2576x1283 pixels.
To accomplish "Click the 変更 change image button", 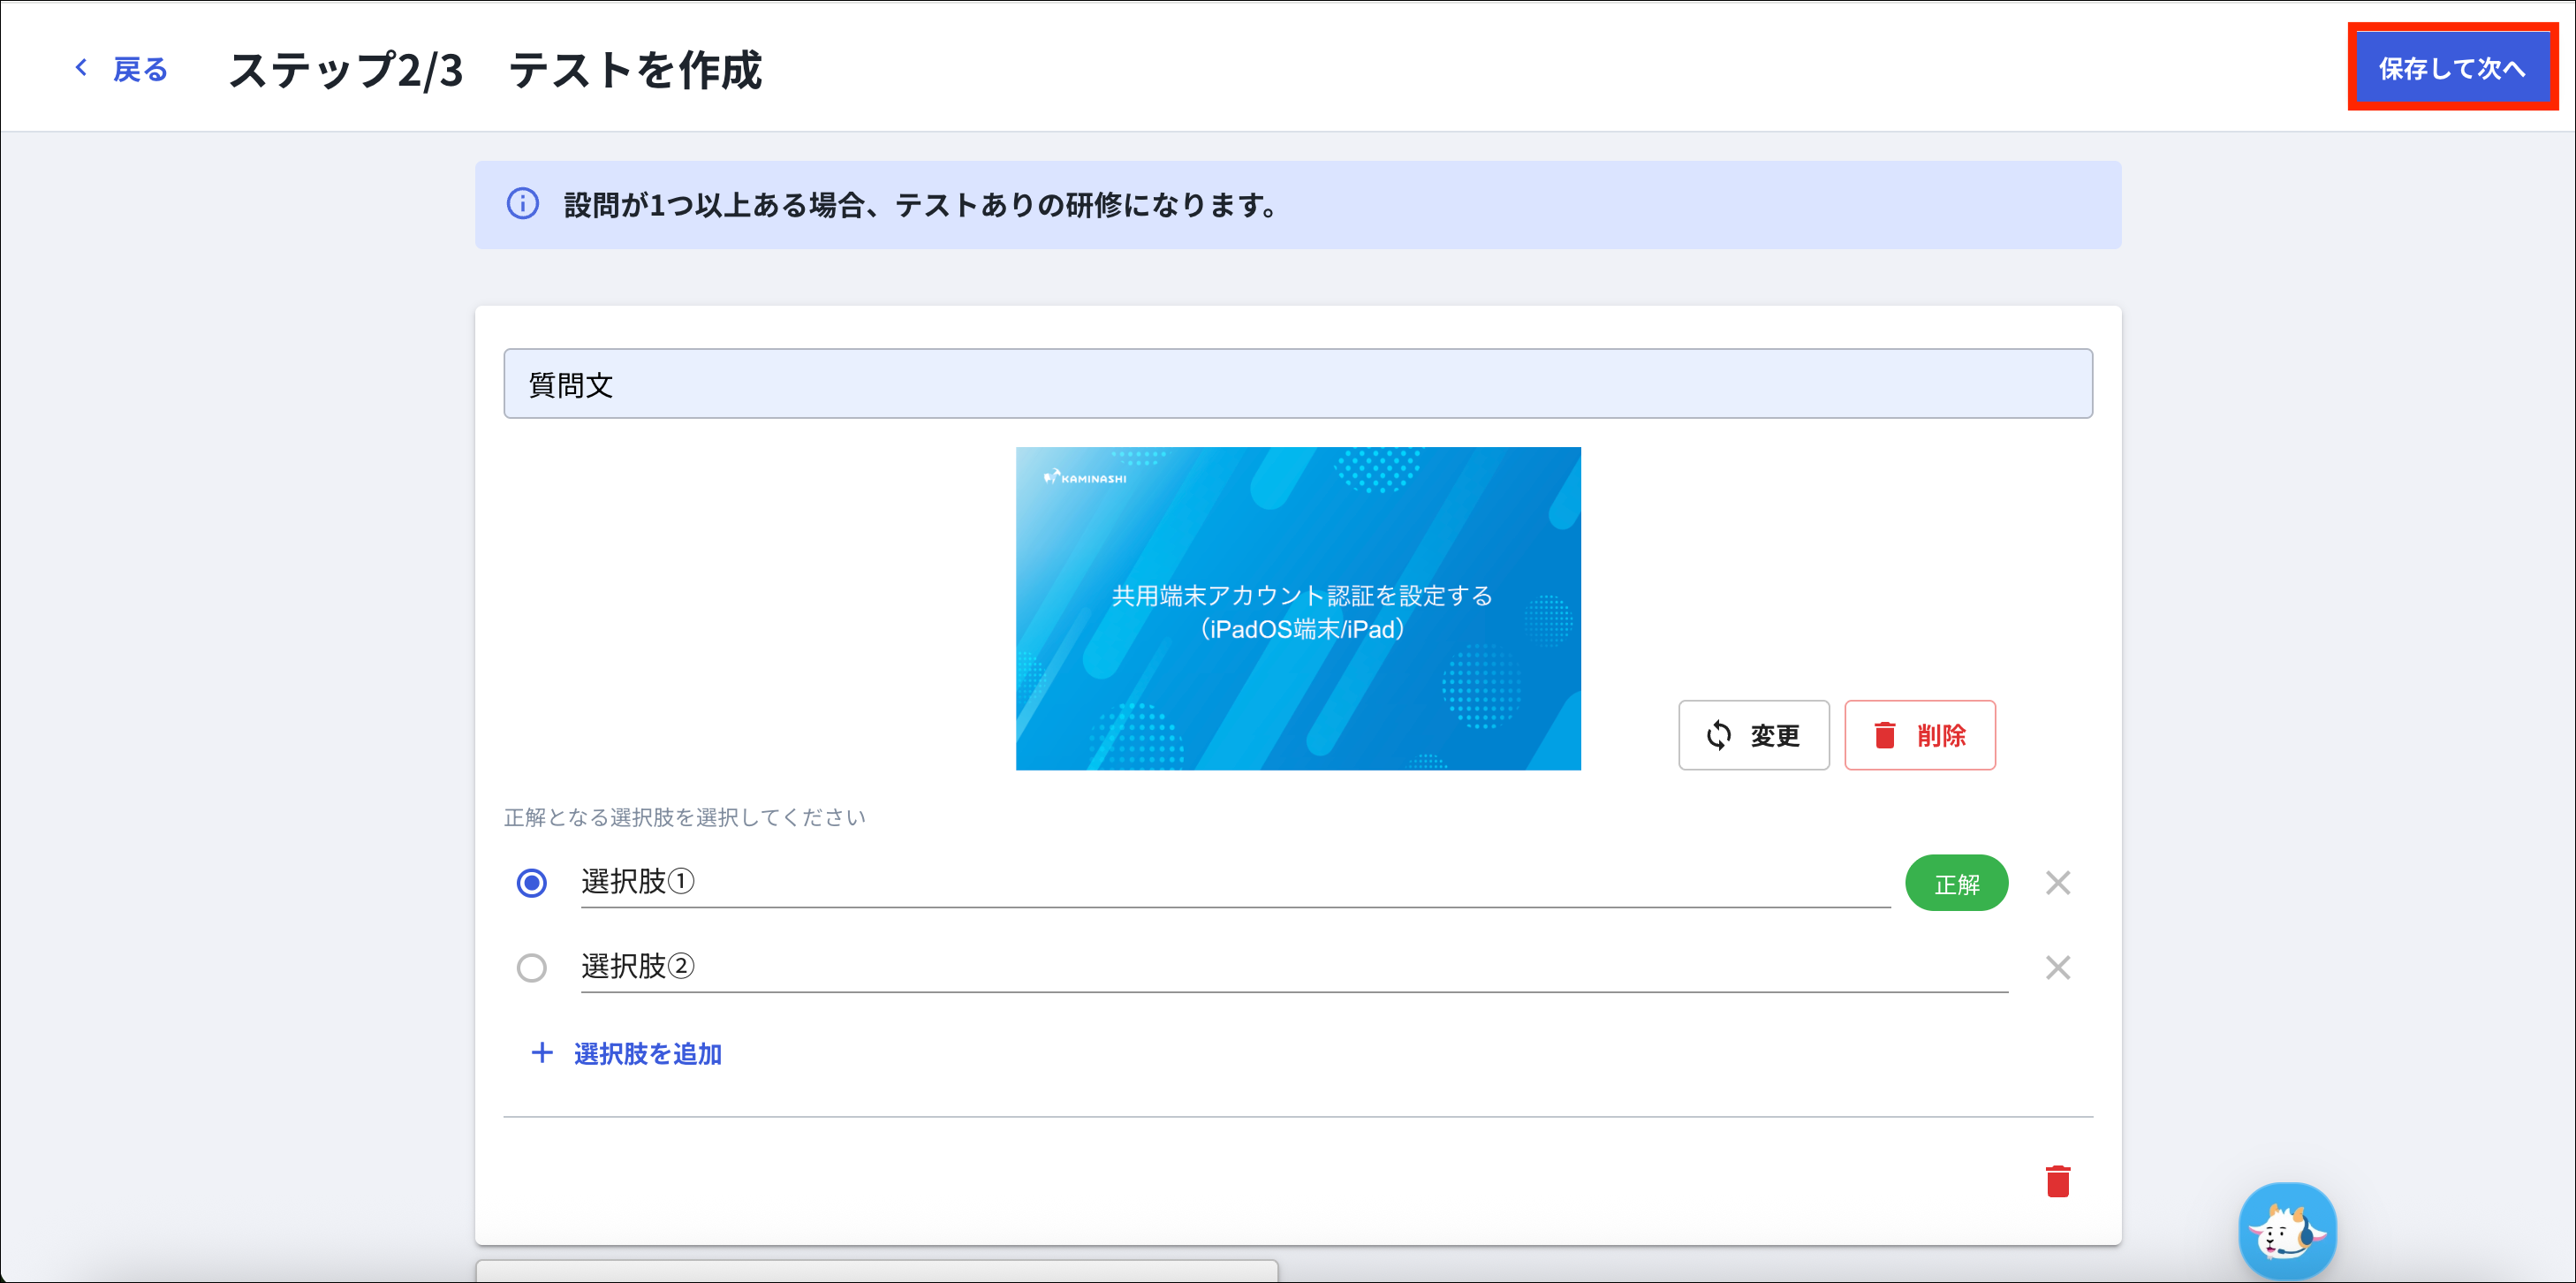I will 1753,735.
